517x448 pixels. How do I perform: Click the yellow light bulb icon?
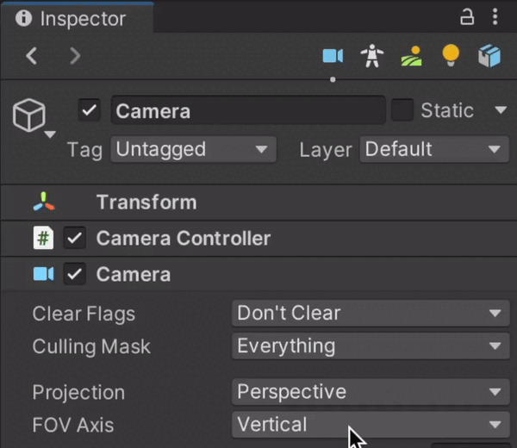(451, 55)
